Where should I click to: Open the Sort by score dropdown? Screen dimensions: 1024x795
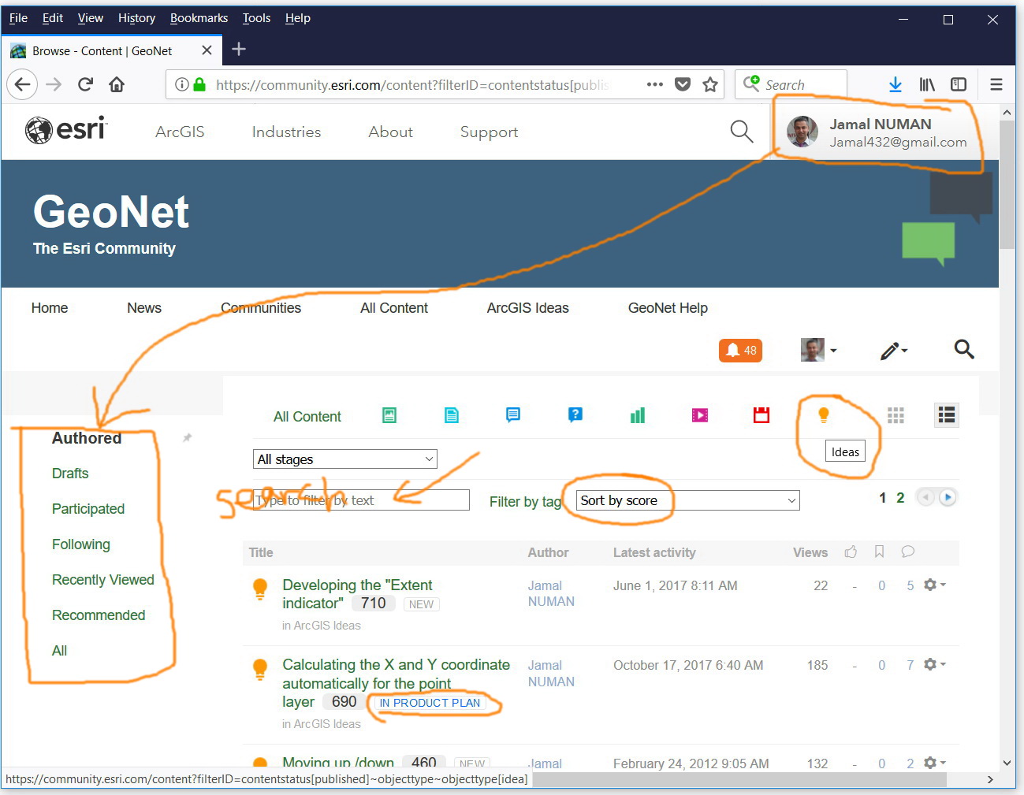click(688, 500)
